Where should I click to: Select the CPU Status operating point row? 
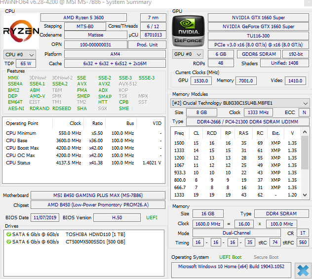tap(83, 163)
